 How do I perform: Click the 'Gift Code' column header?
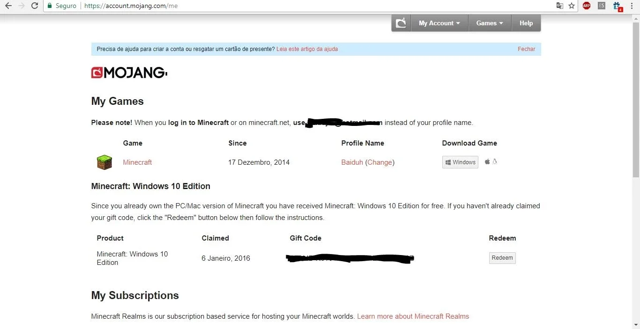(x=305, y=238)
